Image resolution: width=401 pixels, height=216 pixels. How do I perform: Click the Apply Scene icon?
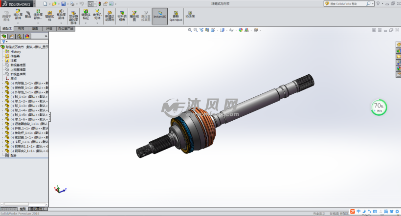247,30
